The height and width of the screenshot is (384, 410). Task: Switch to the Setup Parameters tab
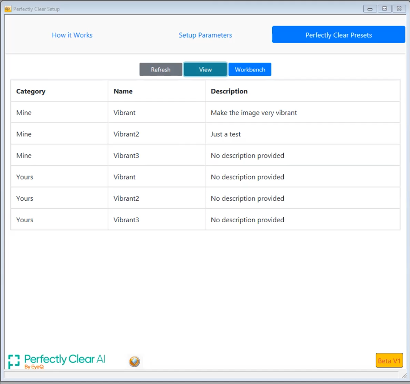205,35
